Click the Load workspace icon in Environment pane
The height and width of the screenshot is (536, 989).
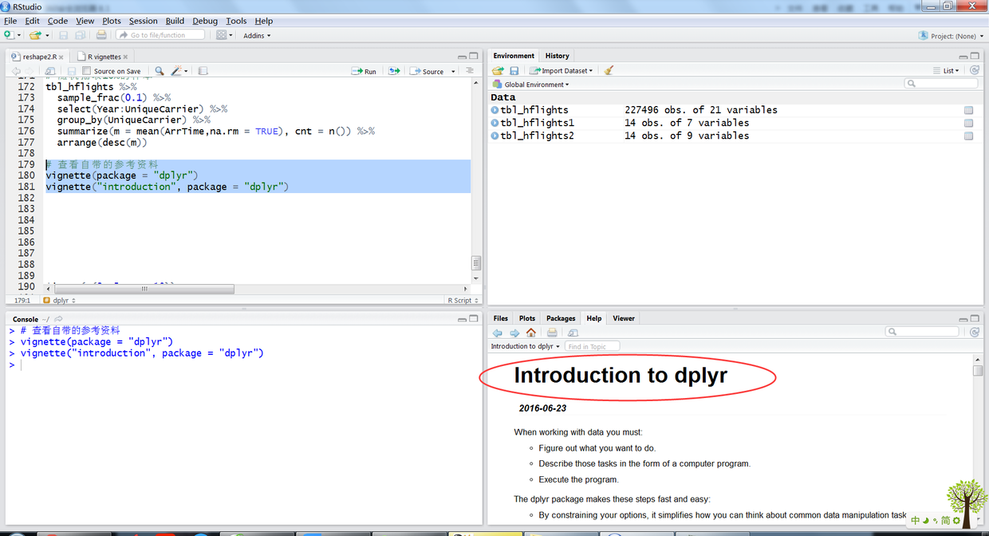tap(498, 71)
